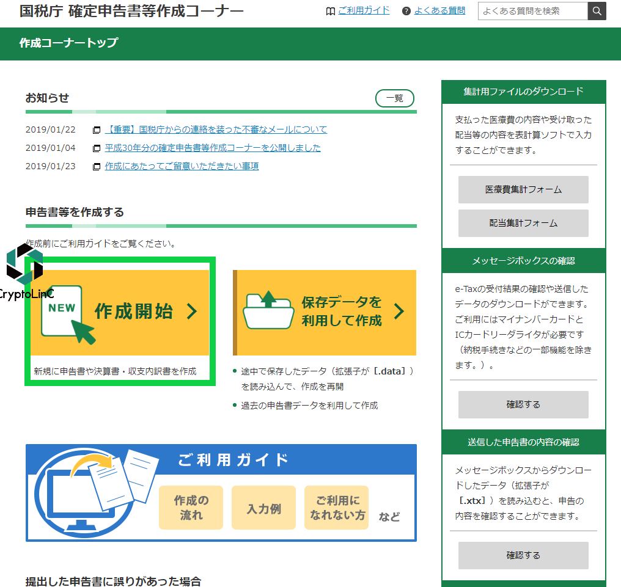Click メッセージボックスの確認 panel header
The image size is (621, 587).
523,261
